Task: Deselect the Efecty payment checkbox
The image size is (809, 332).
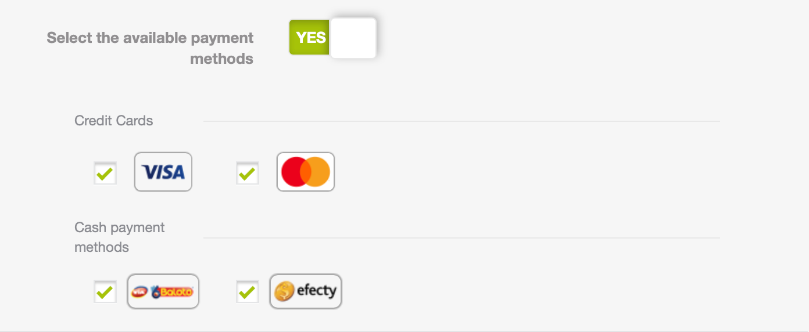Action: pos(248,291)
